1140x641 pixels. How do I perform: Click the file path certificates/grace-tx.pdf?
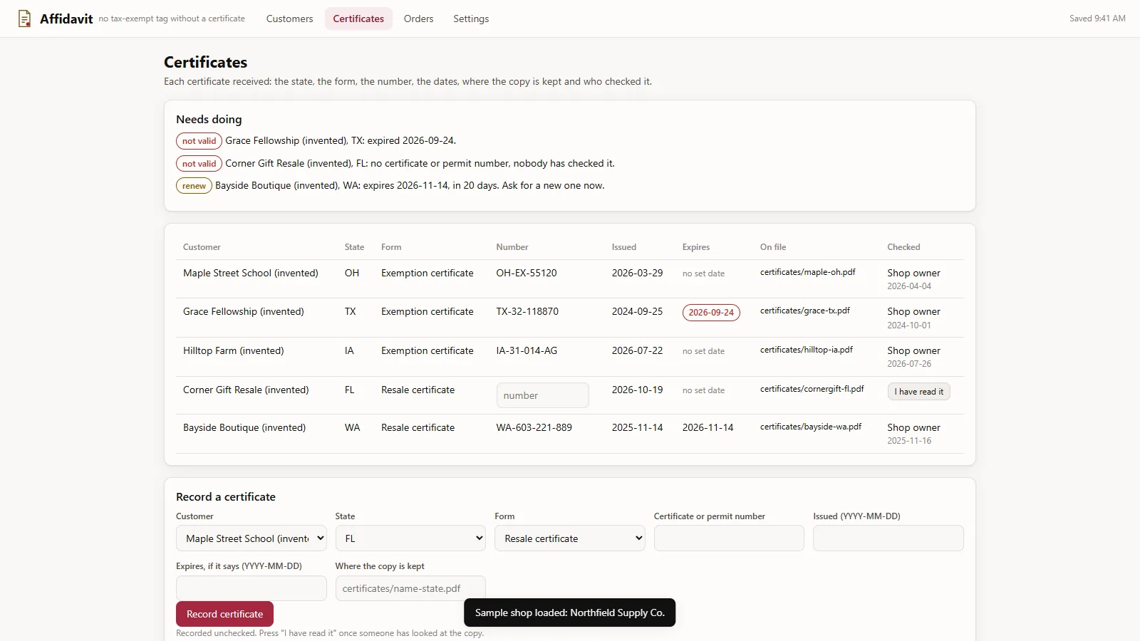click(x=805, y=311)
